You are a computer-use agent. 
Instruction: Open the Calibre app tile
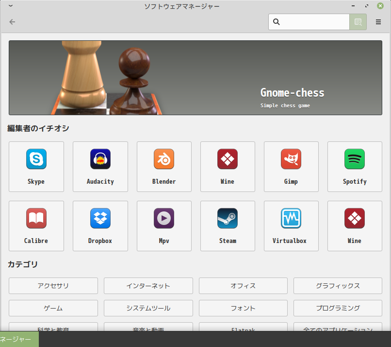coord(36,226)
